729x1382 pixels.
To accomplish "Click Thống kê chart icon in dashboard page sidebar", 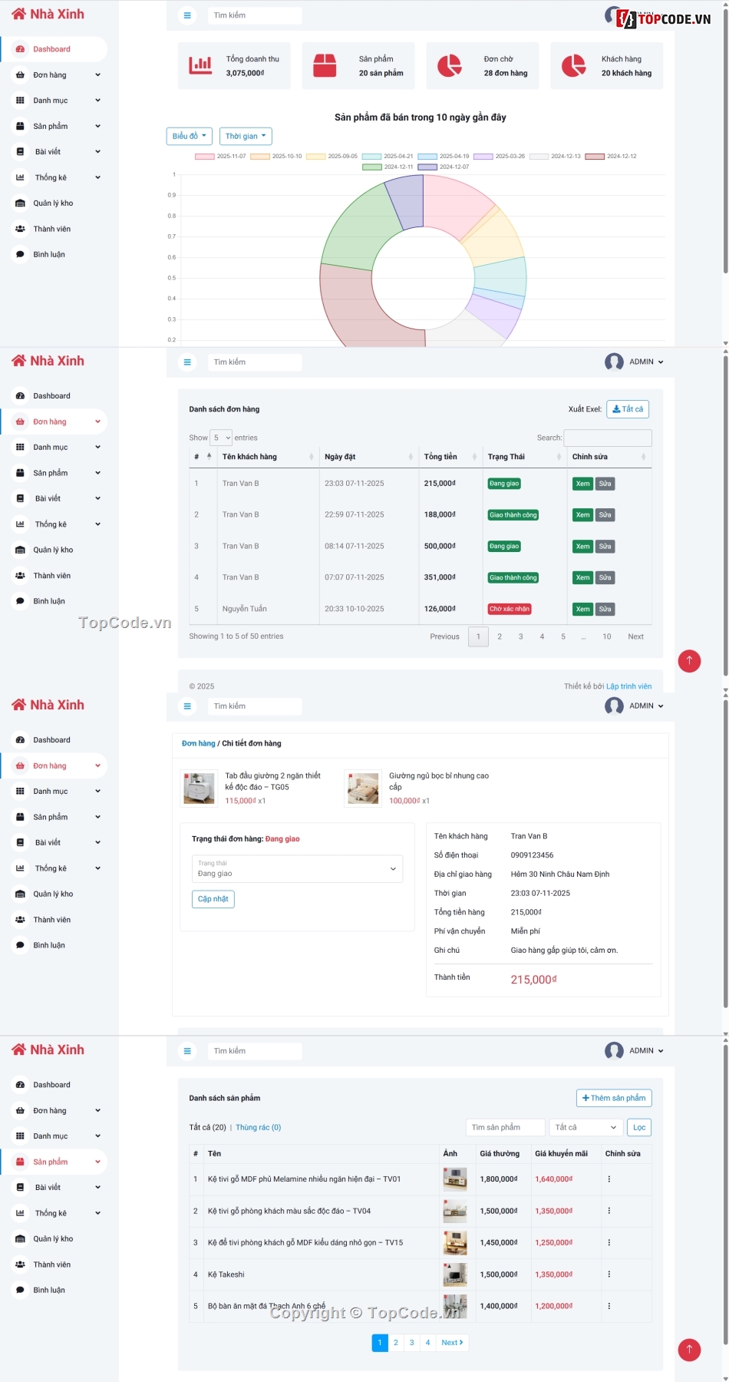I will (x=20, y=177).
